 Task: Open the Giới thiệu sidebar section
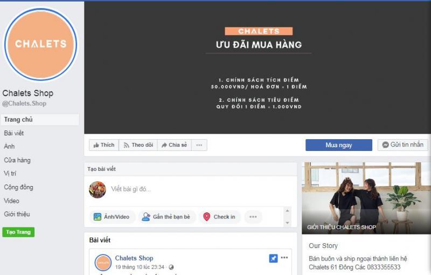tap(17, 214)
